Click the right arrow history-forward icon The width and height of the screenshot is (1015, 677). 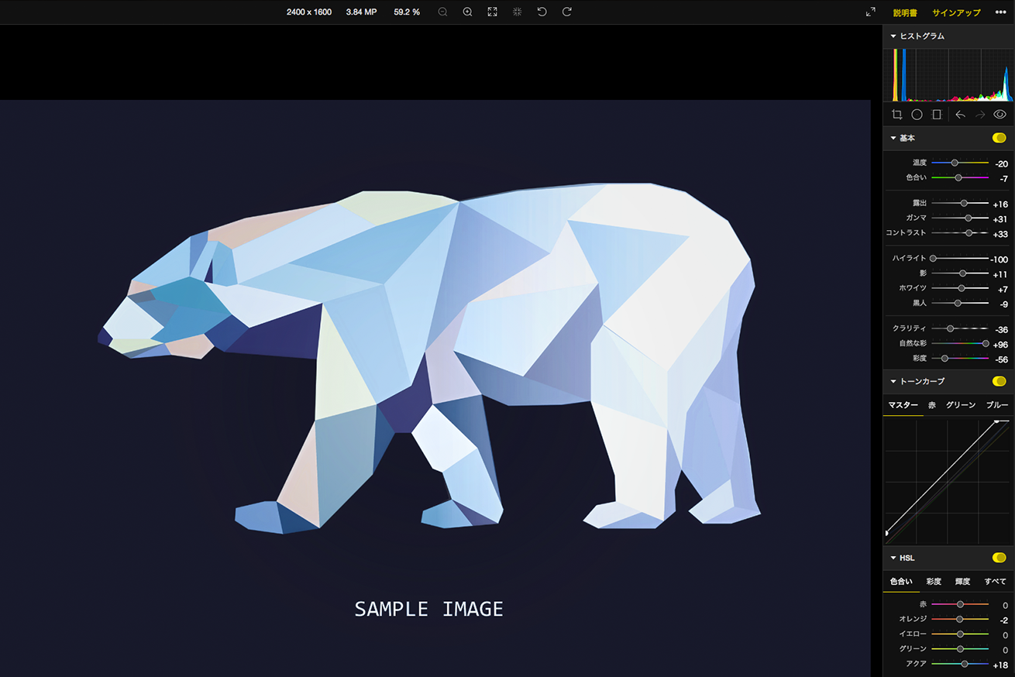point(980,115)
